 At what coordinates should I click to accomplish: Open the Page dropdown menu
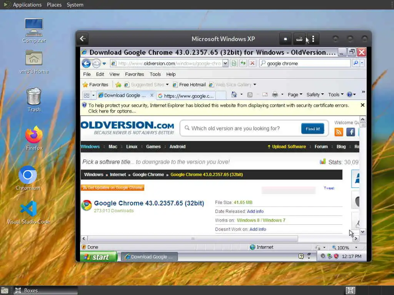coord(295,94)
